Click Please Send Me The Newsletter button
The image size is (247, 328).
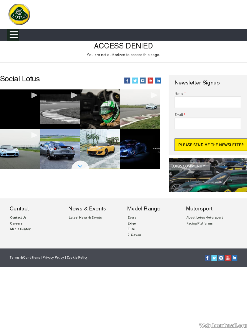(211, 145)
